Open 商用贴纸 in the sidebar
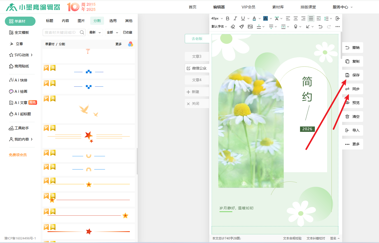The height and width of the screenshot is (243, 379). coord(19,66)
